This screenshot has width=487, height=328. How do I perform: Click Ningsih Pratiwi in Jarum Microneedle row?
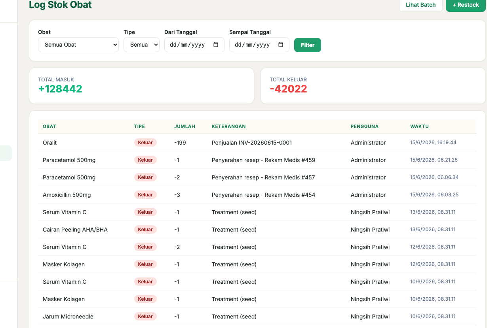(x=370, y=317)
